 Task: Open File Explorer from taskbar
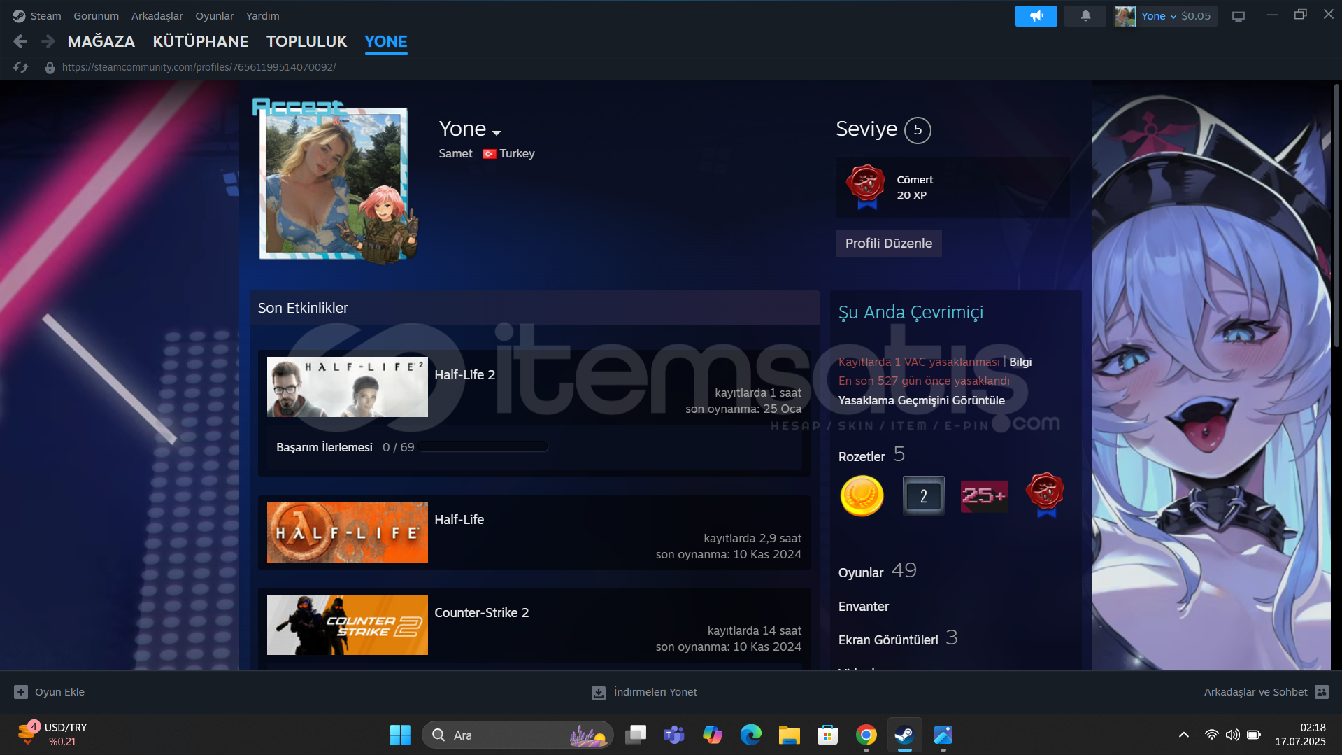(790, 735)
